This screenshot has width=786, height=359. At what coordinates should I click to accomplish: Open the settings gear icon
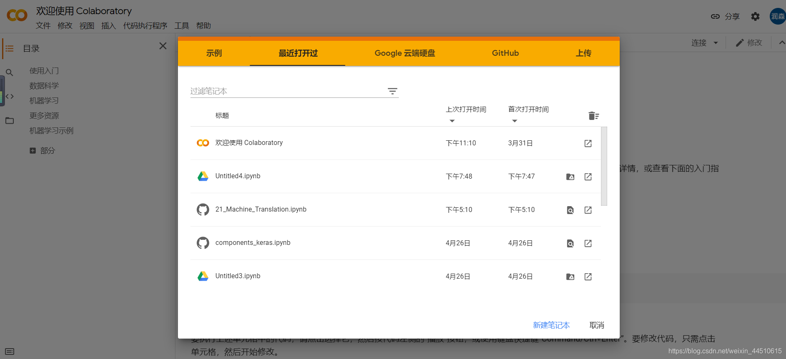[x=755, y=16]
